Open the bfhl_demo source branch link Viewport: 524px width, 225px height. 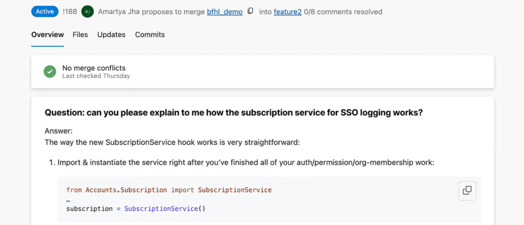pyautogui.click(x=224, y=12)
